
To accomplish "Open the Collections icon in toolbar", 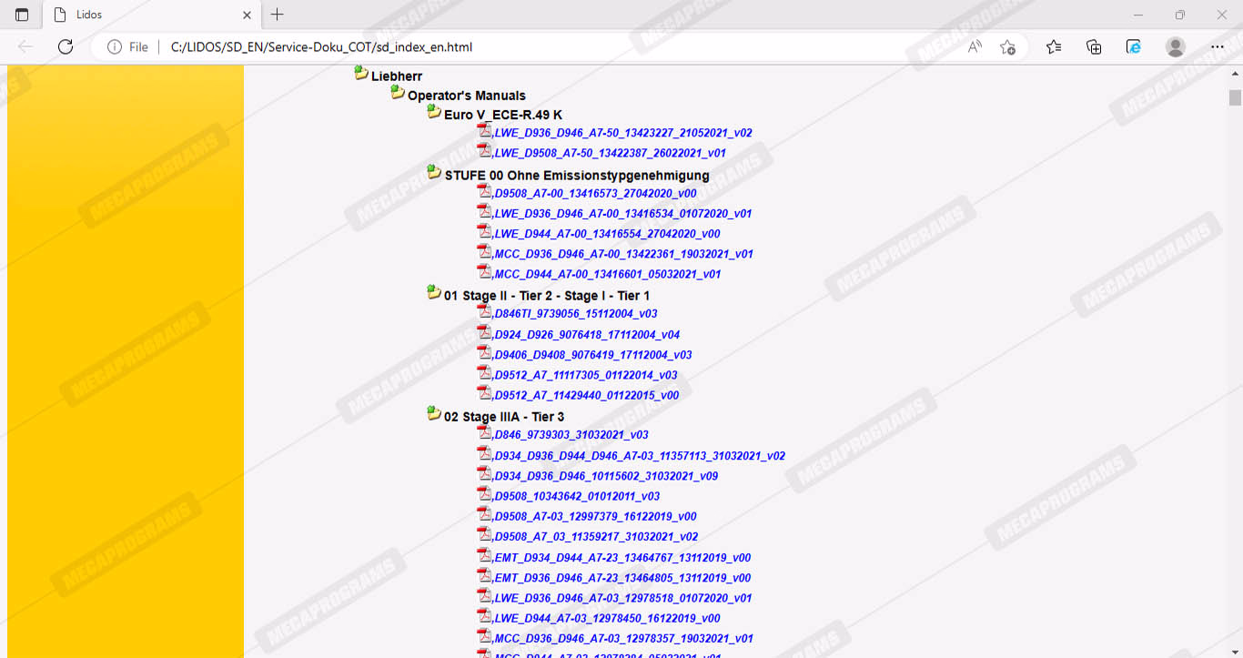I will pyautogui.click(x=1094, y=47).
